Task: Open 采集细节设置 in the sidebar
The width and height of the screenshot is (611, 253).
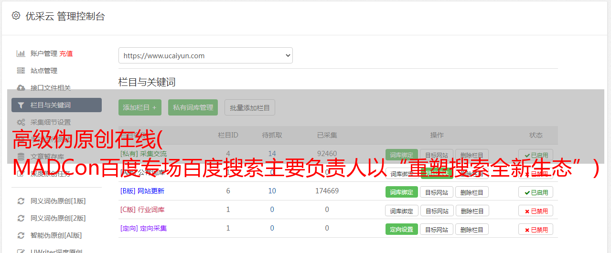Action: tap(51, 122)
